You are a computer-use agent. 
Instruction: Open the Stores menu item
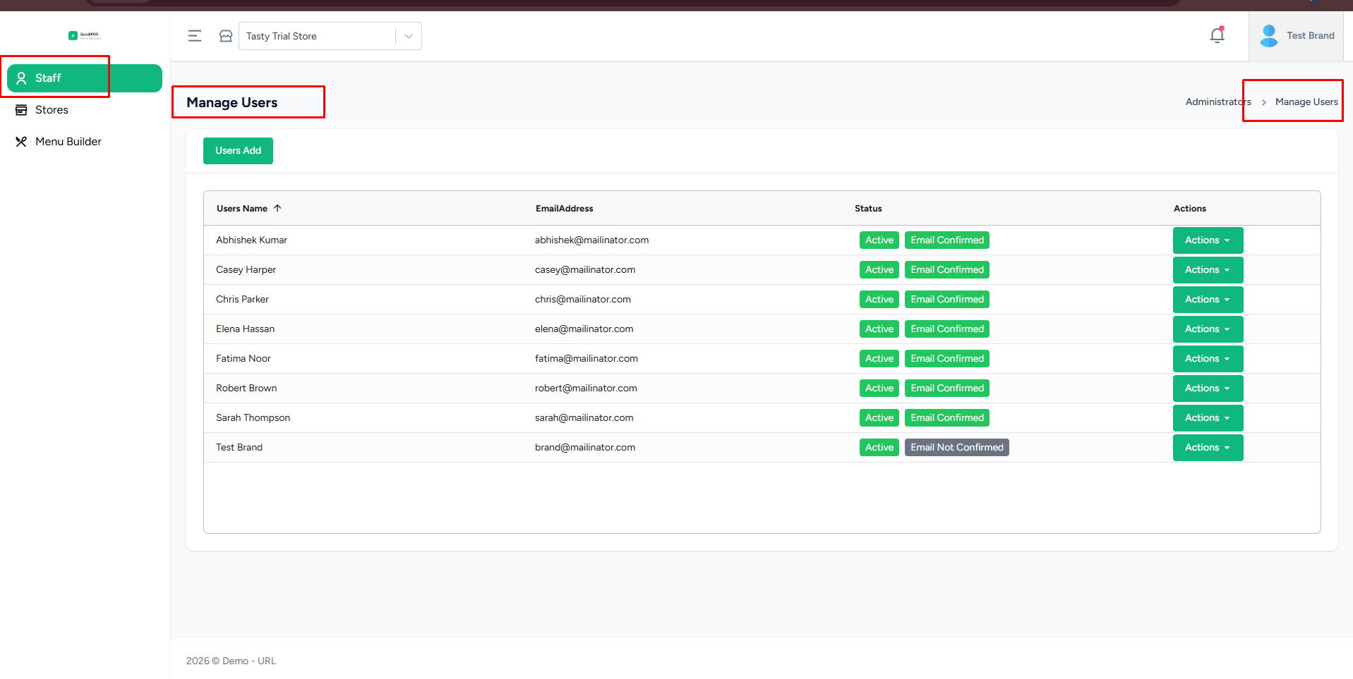52,110
